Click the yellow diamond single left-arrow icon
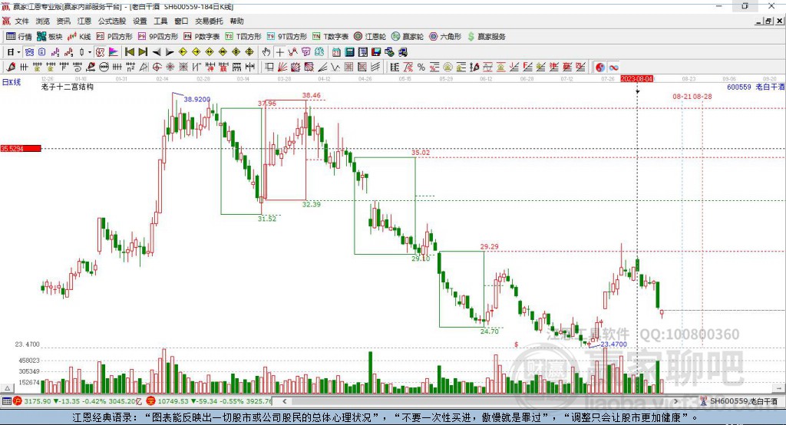This screenshot has height=425, width=786. click(183, 52)
